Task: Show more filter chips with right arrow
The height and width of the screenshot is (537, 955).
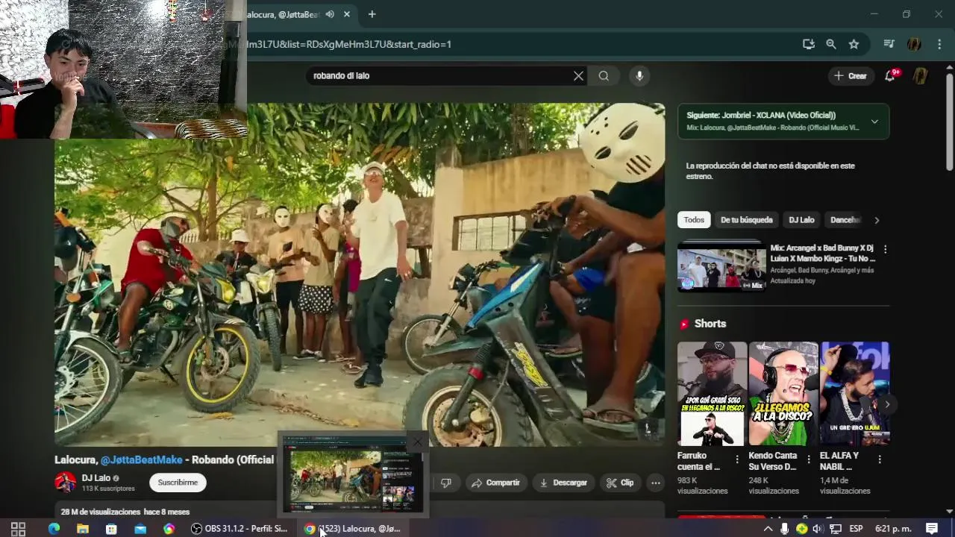Action: (x=877, y=220)
